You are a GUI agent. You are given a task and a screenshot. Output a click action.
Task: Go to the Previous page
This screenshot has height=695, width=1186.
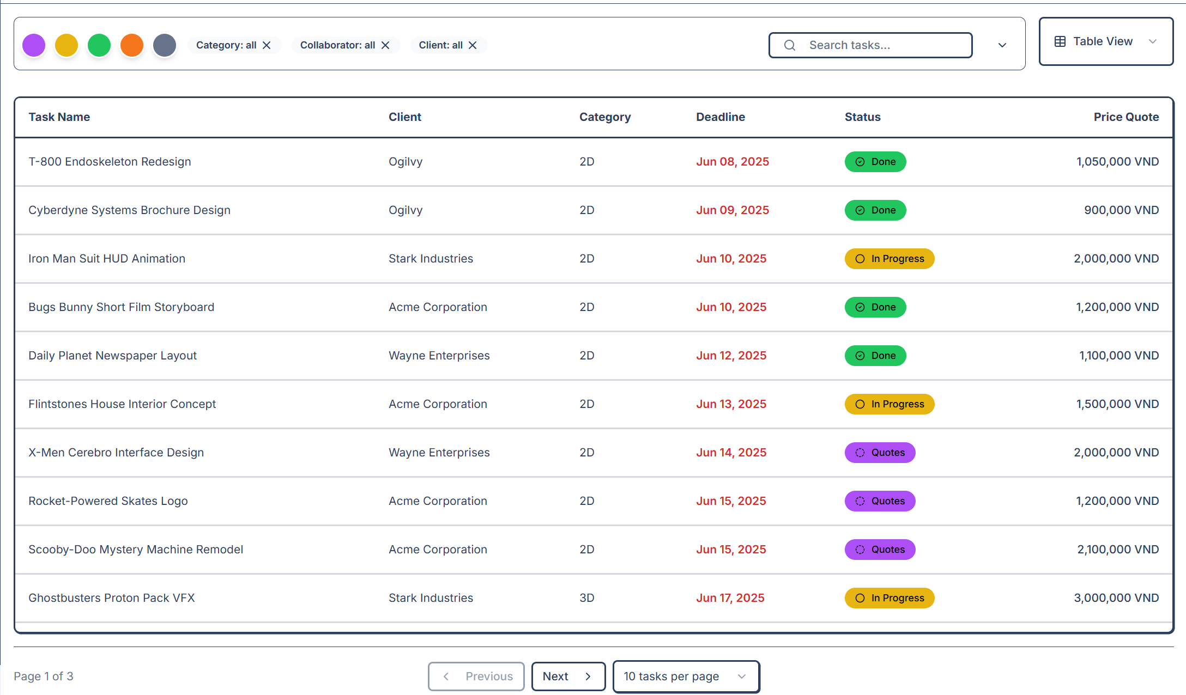coord(476,676)
